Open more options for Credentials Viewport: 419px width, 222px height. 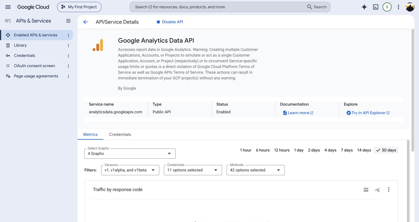click(68, 56)
